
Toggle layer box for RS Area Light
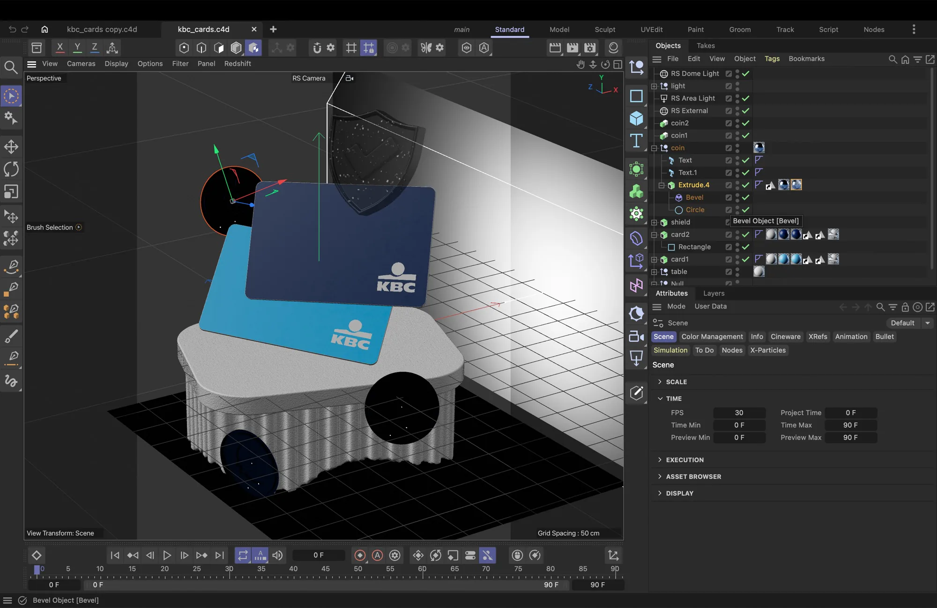(x=729, y=98)
